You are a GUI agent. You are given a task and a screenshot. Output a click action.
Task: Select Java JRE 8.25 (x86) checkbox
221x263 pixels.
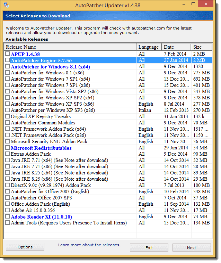tap(7, 179)
